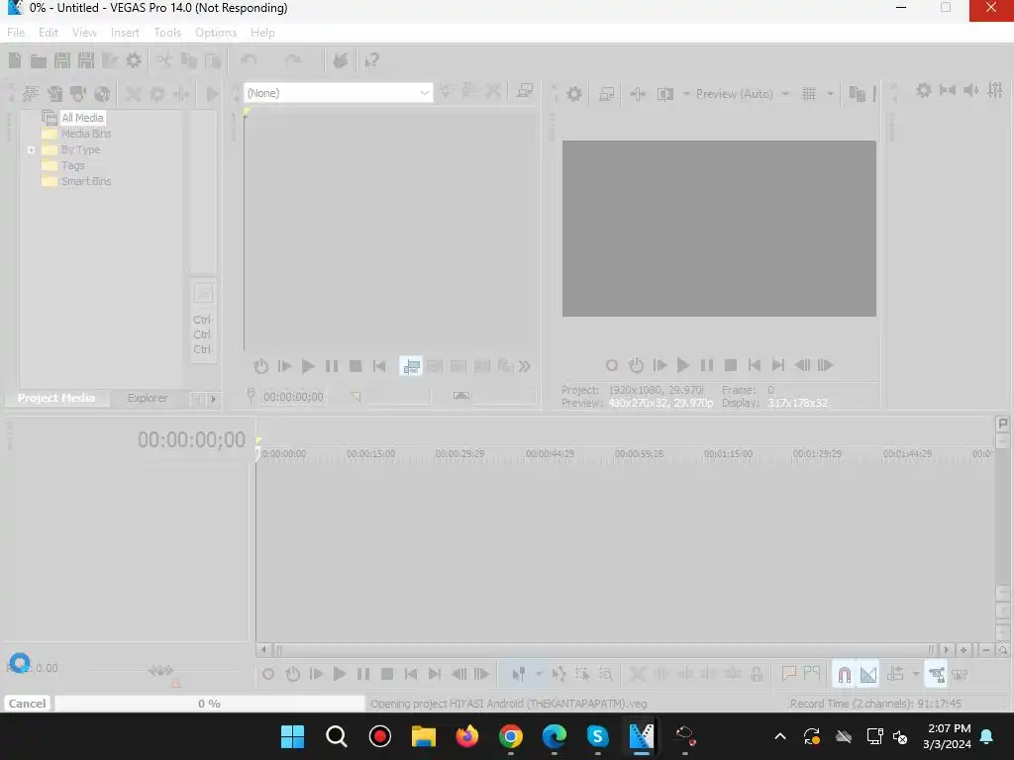This screenshot has width=1014, height=760.
Task: Click the Undo arrow icon
Action: (x=249, y=60)
